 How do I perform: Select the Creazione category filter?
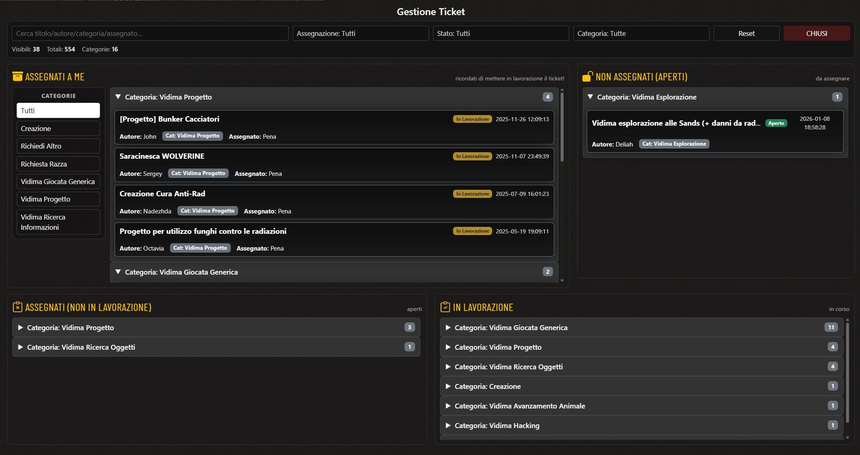58,129
